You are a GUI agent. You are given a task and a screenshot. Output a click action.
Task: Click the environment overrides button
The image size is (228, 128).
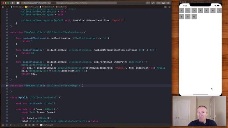[x=33, y=125]
